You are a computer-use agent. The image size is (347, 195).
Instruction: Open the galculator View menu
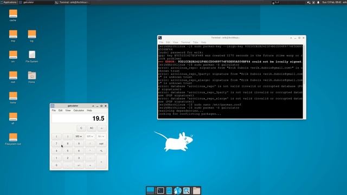tap(68, 110)
